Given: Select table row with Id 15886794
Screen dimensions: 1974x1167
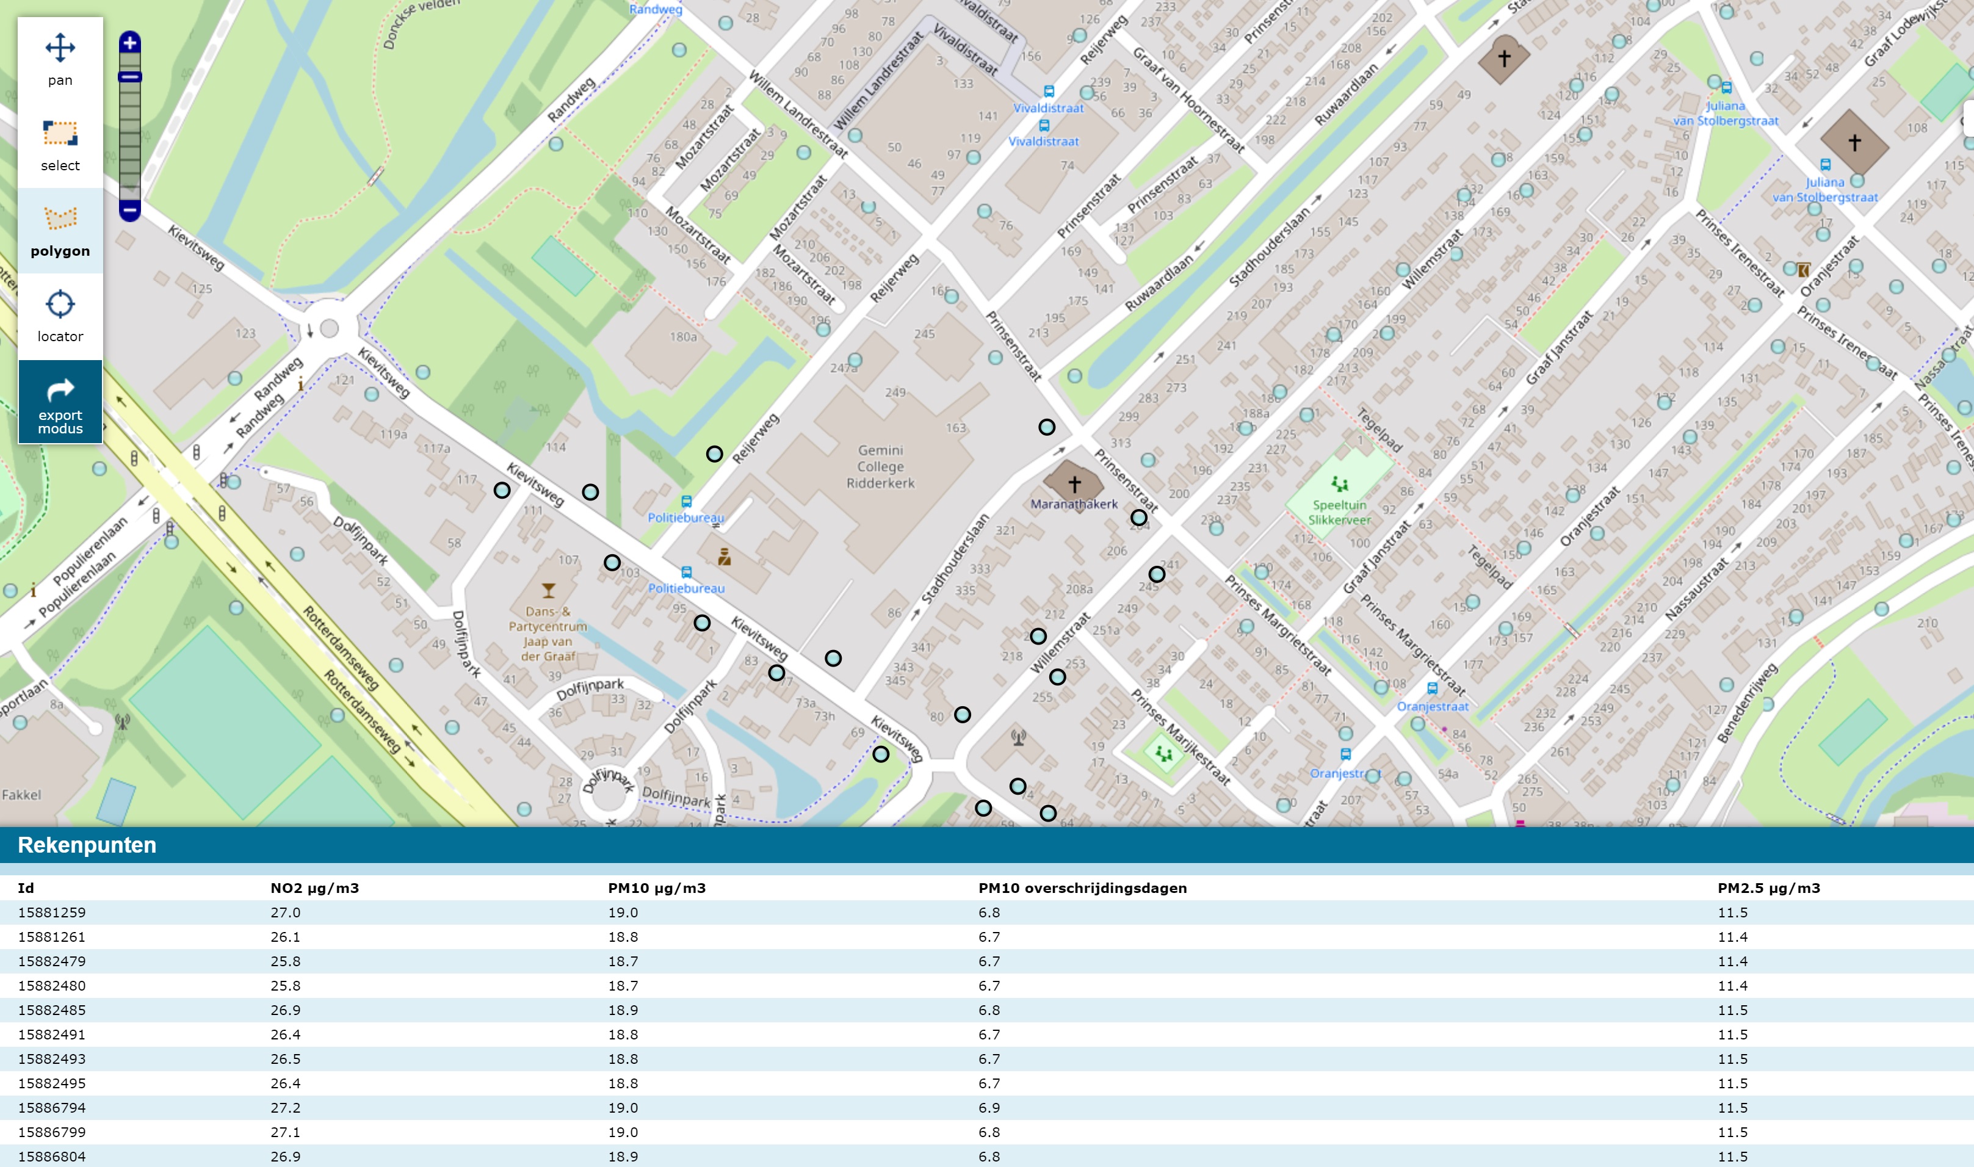Looking at the screenshot, I should [x=52, y=1107].
